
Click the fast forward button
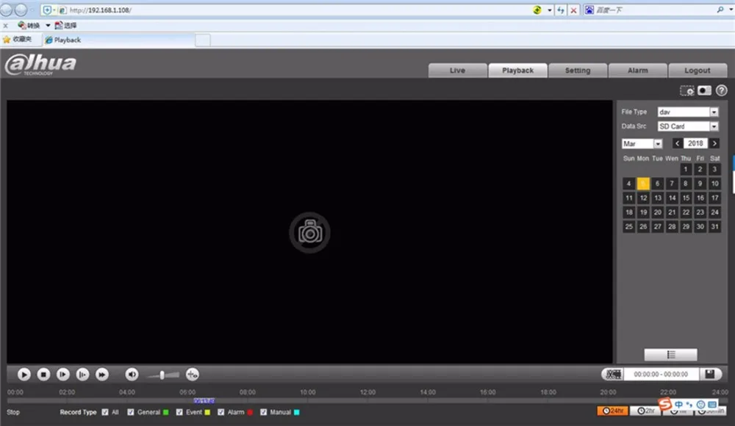coord(101,375)
